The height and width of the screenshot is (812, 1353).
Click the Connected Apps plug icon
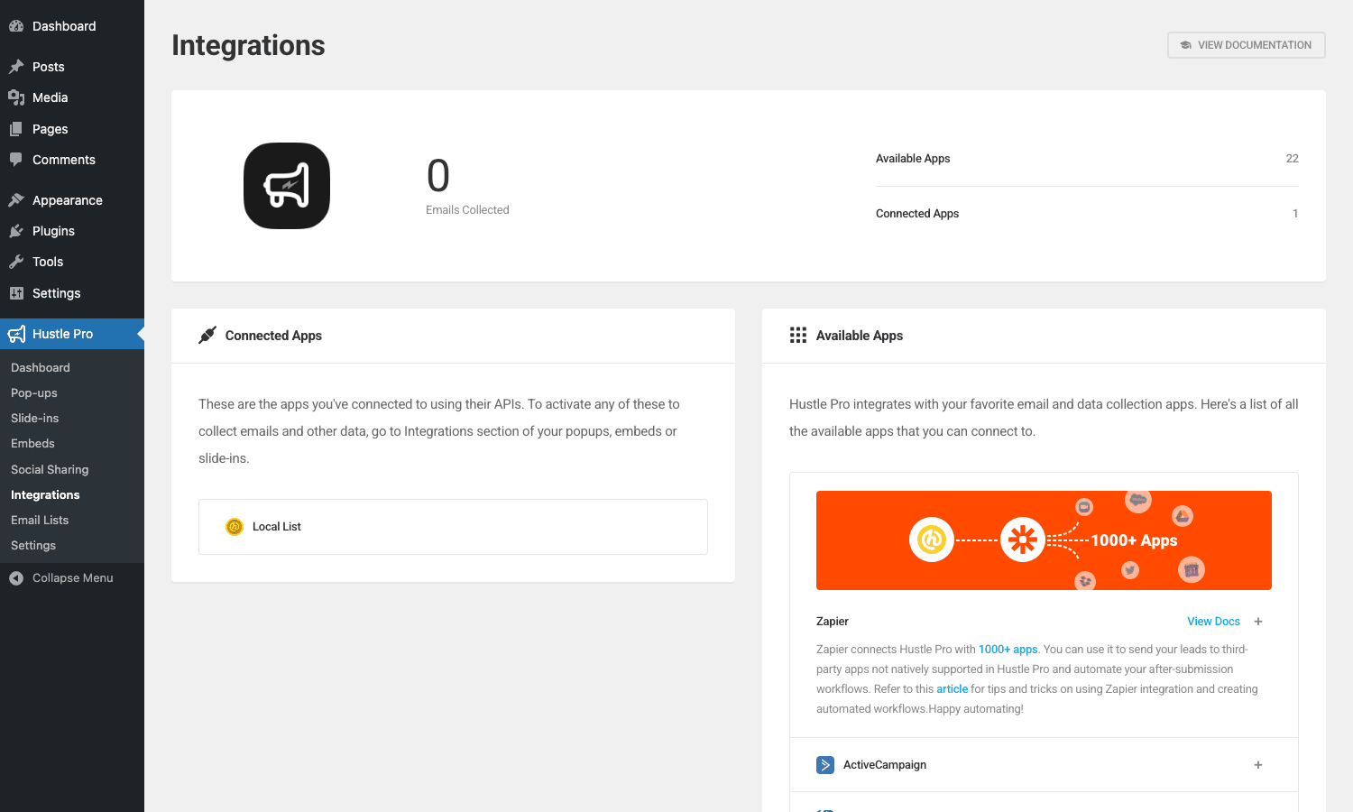coord(207,336)
